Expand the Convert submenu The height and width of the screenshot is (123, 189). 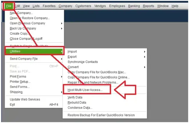pos(104,67)
